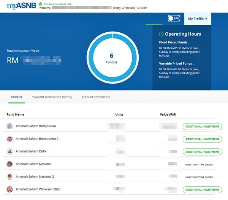Click Additional Investment for Amanah Saham Bumiputera

202,127
